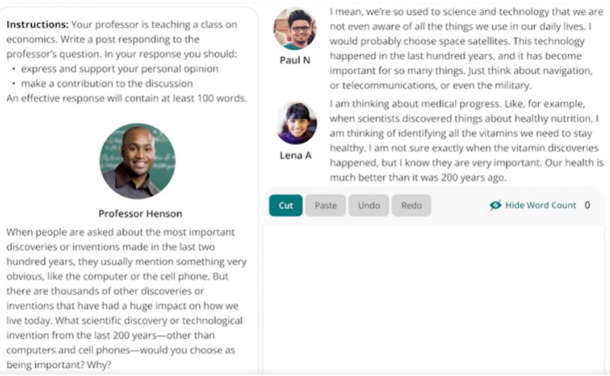Click the Lena A name label
The image size is (610, 376).
point(296,156)
